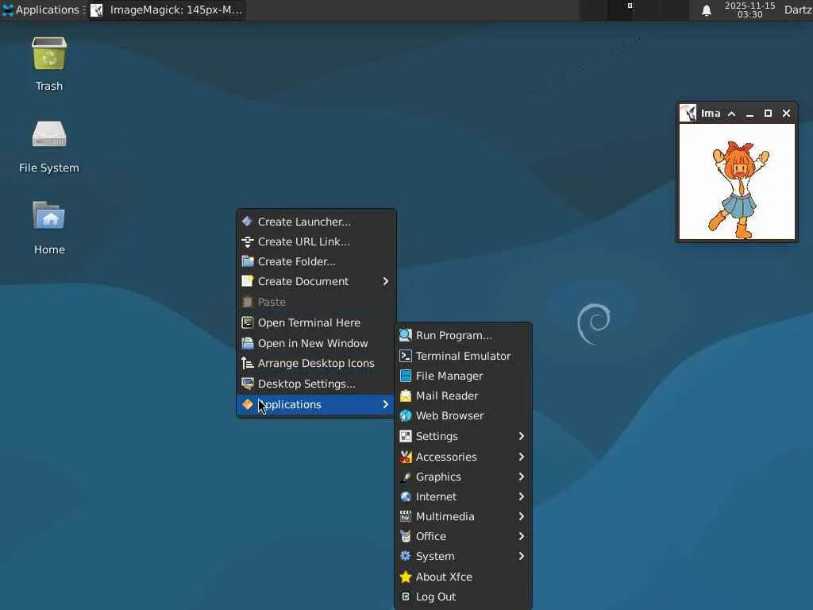The width and height of the screenshot is (813, 610).
Task: Click the System gear icon
Action: point(406,556)
